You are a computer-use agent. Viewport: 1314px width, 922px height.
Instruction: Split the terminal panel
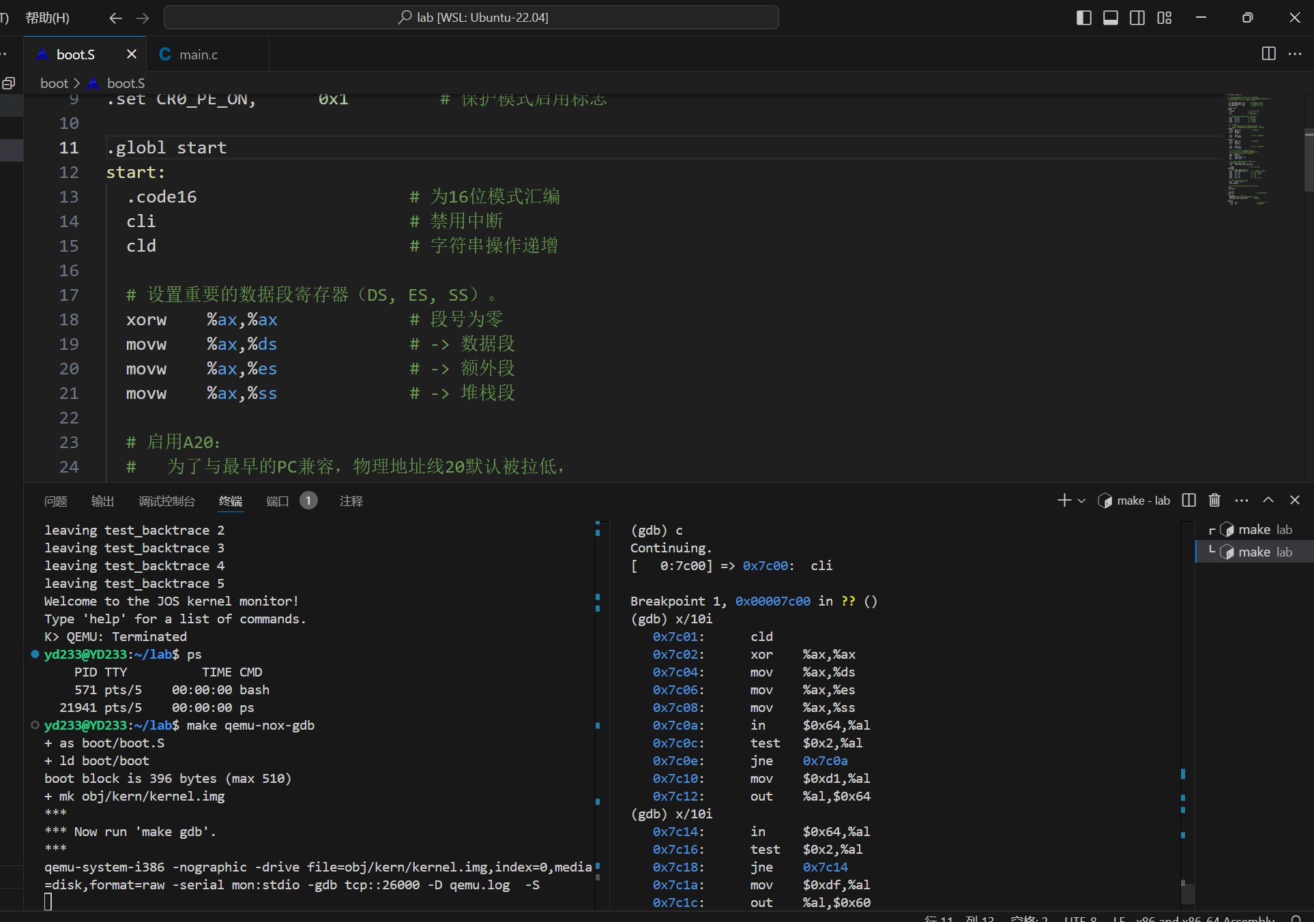1188,501
